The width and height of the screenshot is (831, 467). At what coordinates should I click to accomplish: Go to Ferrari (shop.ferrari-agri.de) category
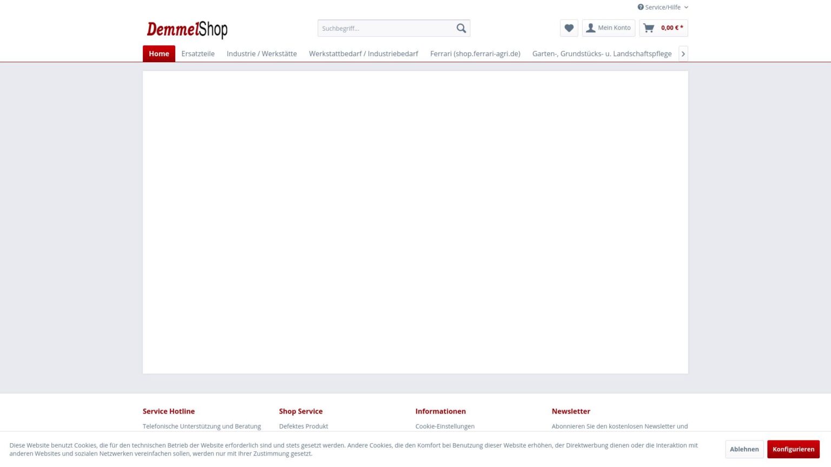(475, 54)
